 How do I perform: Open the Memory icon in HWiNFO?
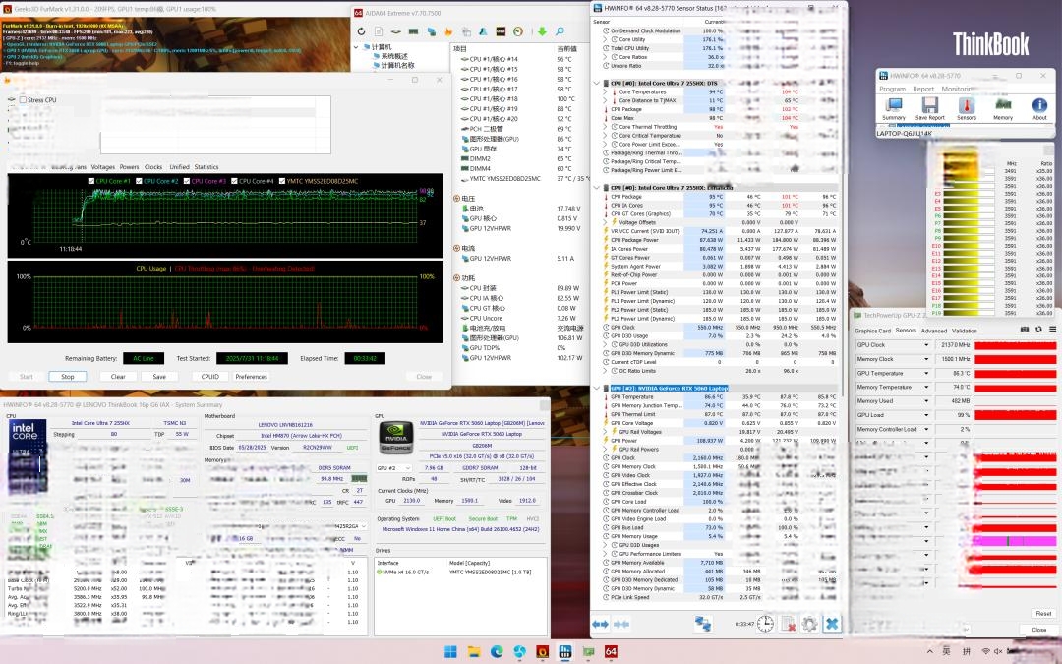pos(1003,108)
